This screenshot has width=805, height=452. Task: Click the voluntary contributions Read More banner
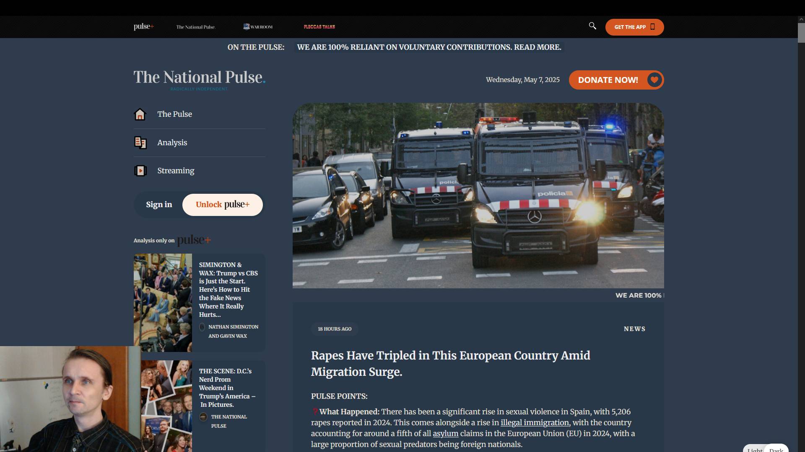tap(428, 47)
